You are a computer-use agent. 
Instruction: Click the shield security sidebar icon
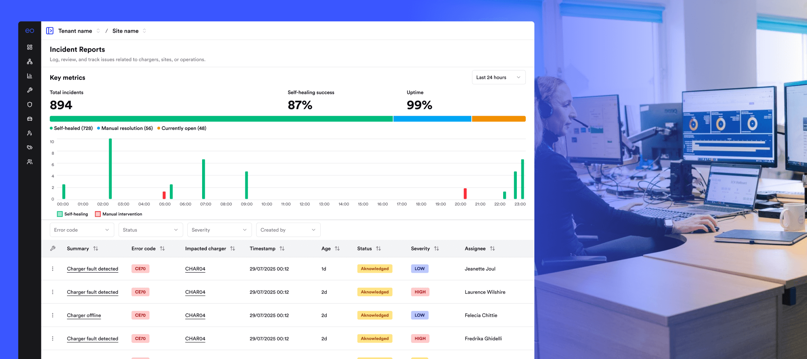pos(30,104)
